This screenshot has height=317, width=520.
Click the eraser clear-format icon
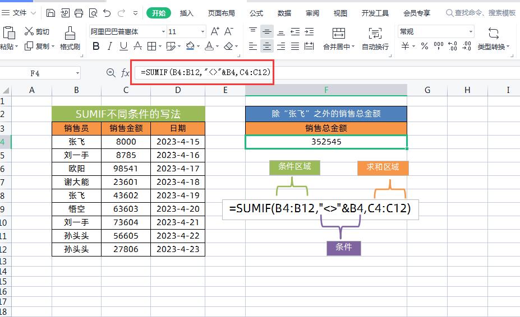228,46
